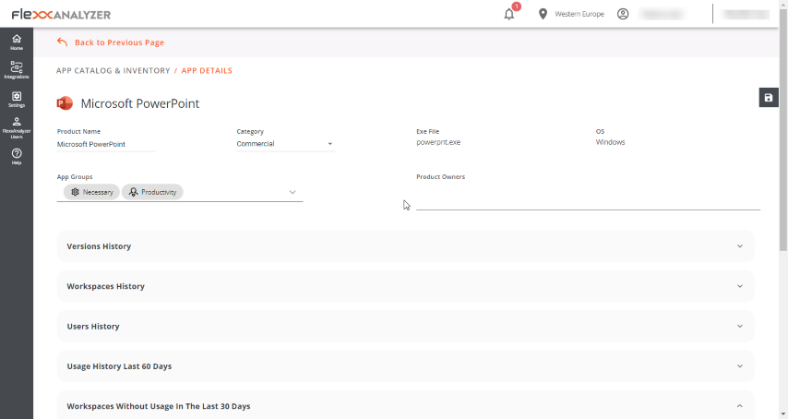Open the Category Commercial dropdown

[285, 144]
